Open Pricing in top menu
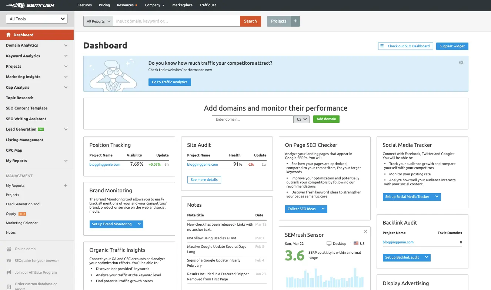The width and height of the screenshot is (491, 290). pos(104,5)
